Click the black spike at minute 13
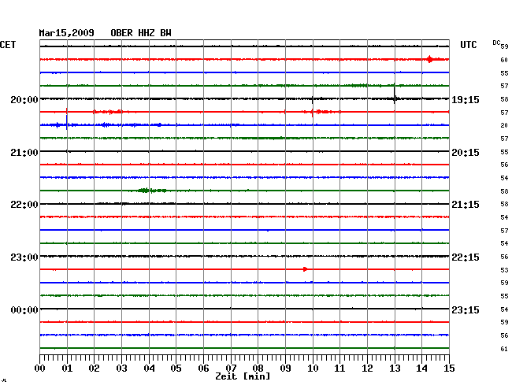 click(395, 94)
